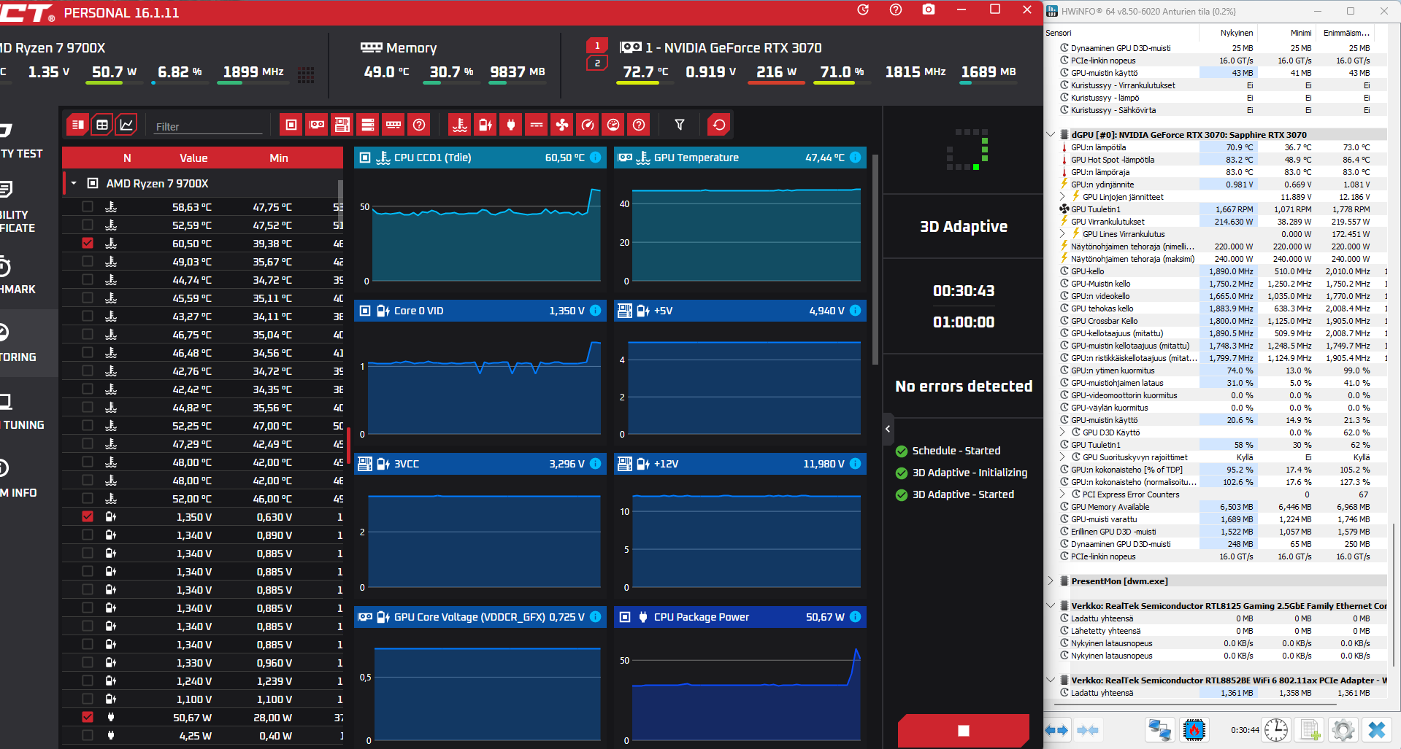
Task: Stop the running 3D Adaptive test
Action: (x=964, y=731)
